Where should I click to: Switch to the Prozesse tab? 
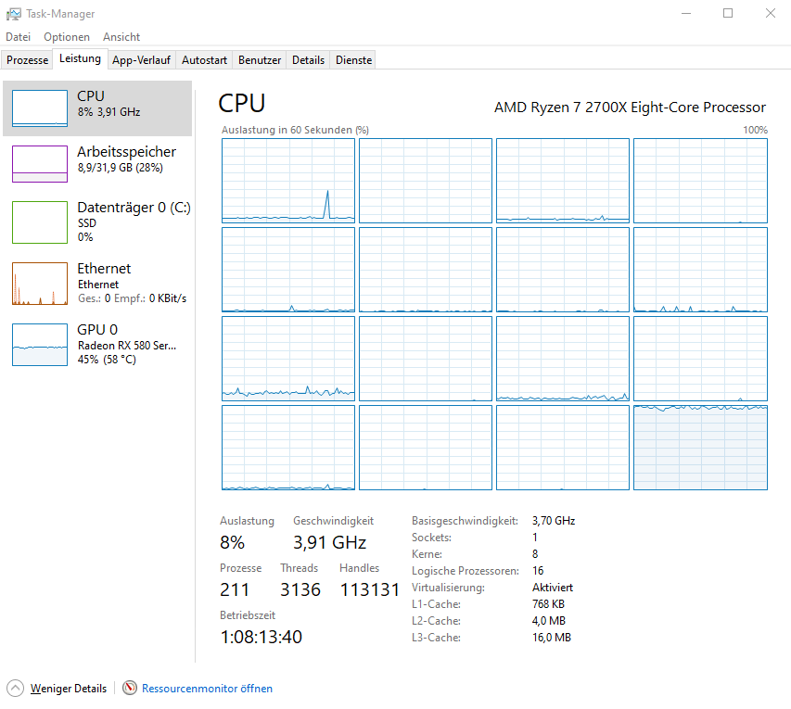coord(26,58)
